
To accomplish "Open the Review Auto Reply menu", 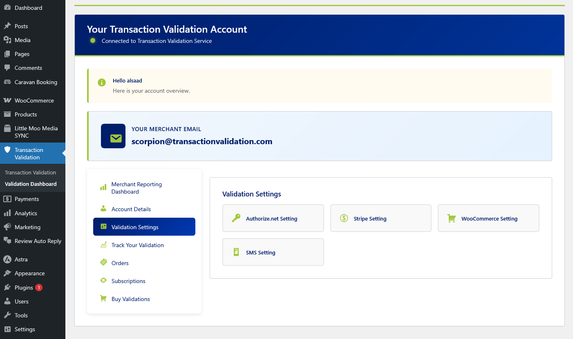I will pos(33,241).
